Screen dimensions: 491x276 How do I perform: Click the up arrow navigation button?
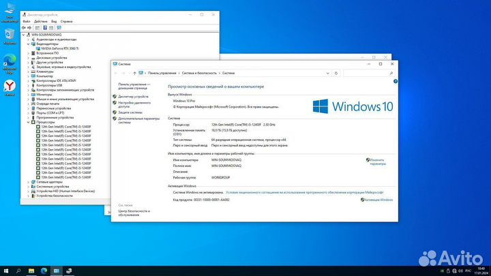point(134,73)
